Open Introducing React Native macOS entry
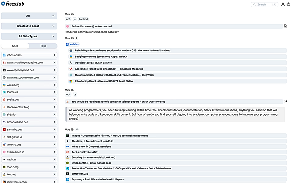 177,81
